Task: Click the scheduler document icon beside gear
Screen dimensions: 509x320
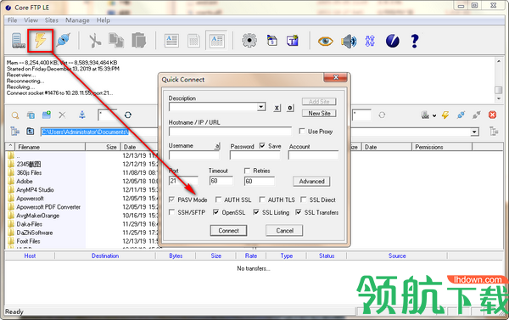Action: (272, 41)
